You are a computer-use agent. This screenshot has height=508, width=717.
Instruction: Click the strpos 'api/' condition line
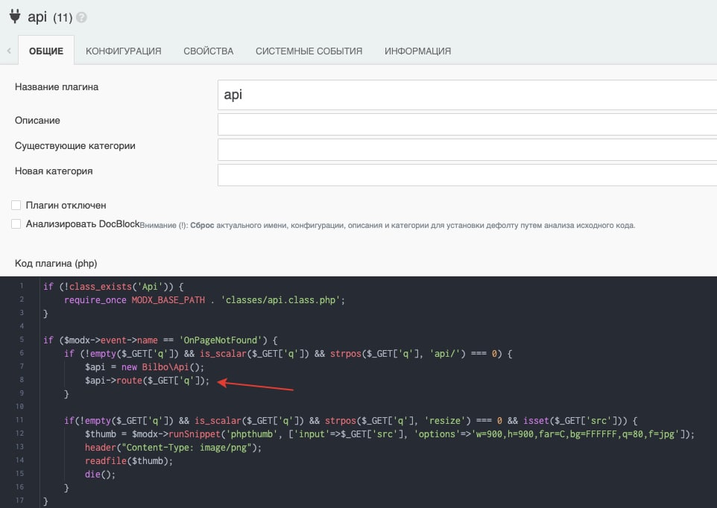[288, 354]
